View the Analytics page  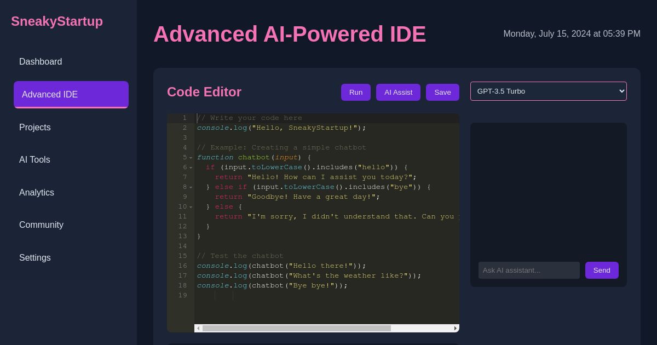click(37, 193)
